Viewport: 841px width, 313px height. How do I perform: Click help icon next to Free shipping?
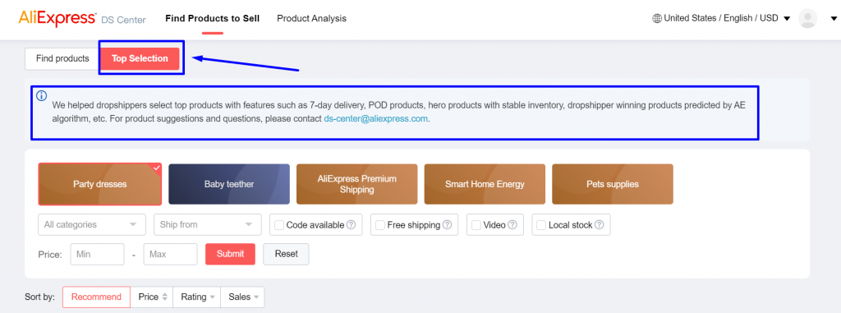pos(447,225)
